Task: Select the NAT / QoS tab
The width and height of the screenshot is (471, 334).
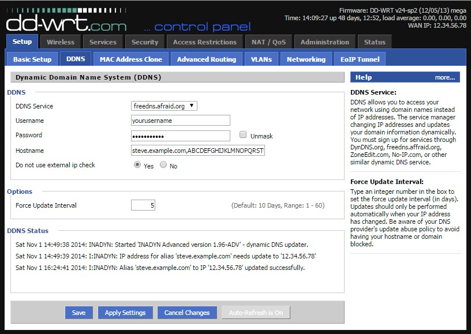Action: 269,42
